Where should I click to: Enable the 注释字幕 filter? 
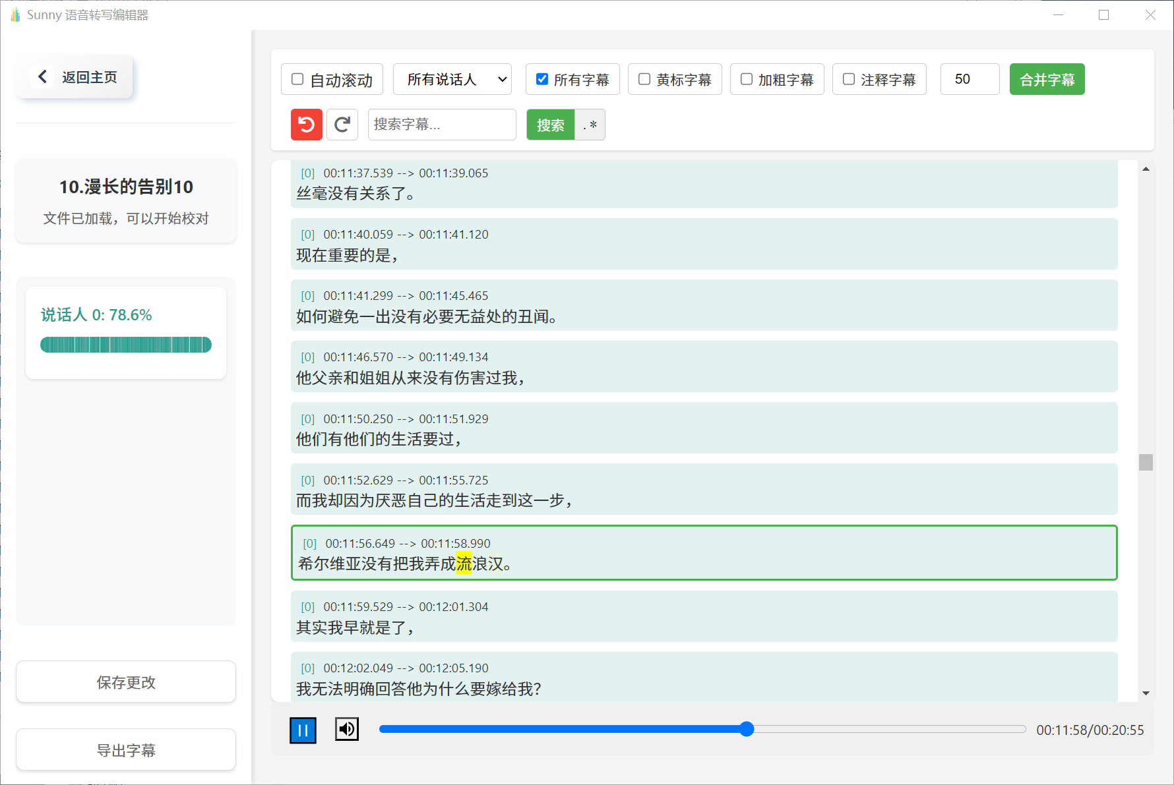pos(848,78)
